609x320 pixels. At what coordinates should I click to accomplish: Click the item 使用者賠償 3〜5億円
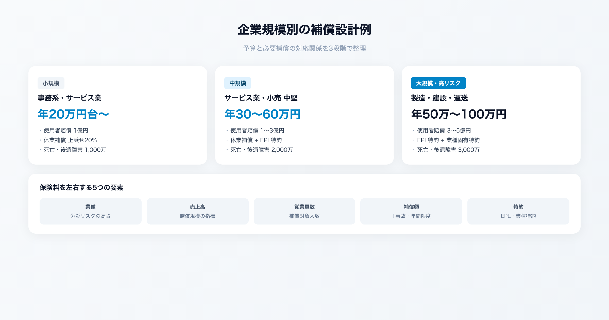click(x=444, y=131)
